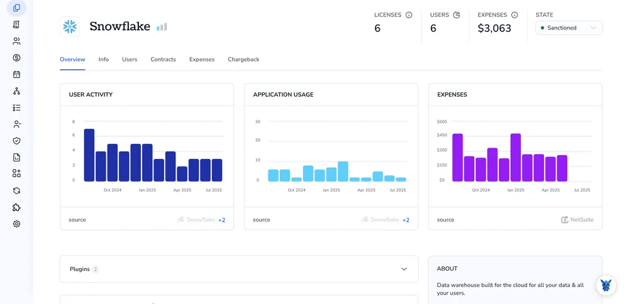This screenshot has width=629, height=304.
Task: Expand the Plugins section chevron
Action: point(404,269)
